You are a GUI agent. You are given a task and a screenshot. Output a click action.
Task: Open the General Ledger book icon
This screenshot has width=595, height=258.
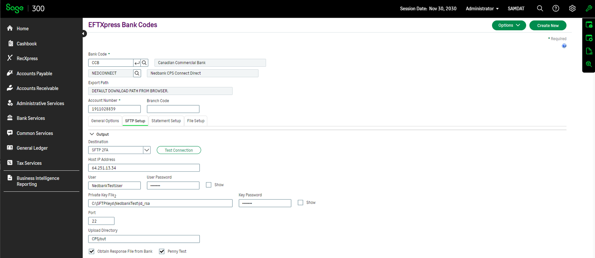(10, 148)
